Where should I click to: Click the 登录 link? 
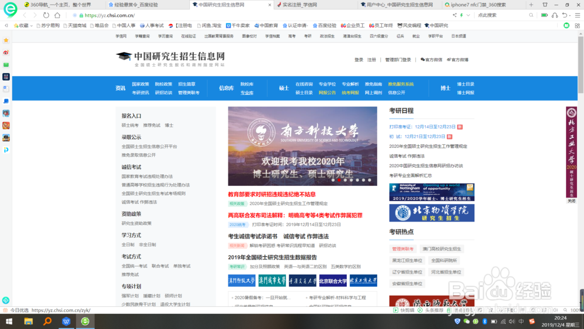click(x=359, y=60)
